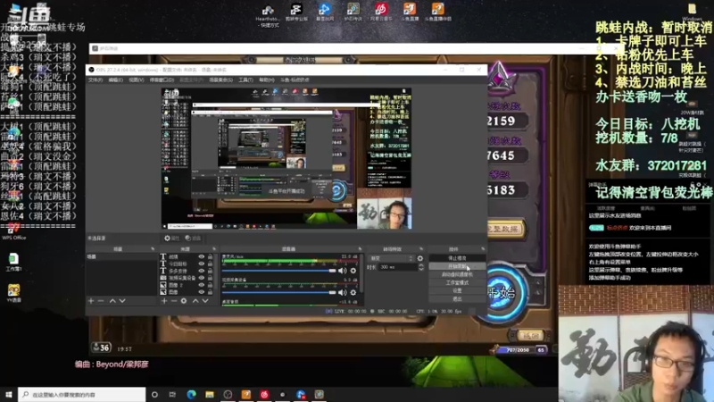Move the source down with the Sources down arrow
This screenshot has height=402, width=714.
point(205,301)
